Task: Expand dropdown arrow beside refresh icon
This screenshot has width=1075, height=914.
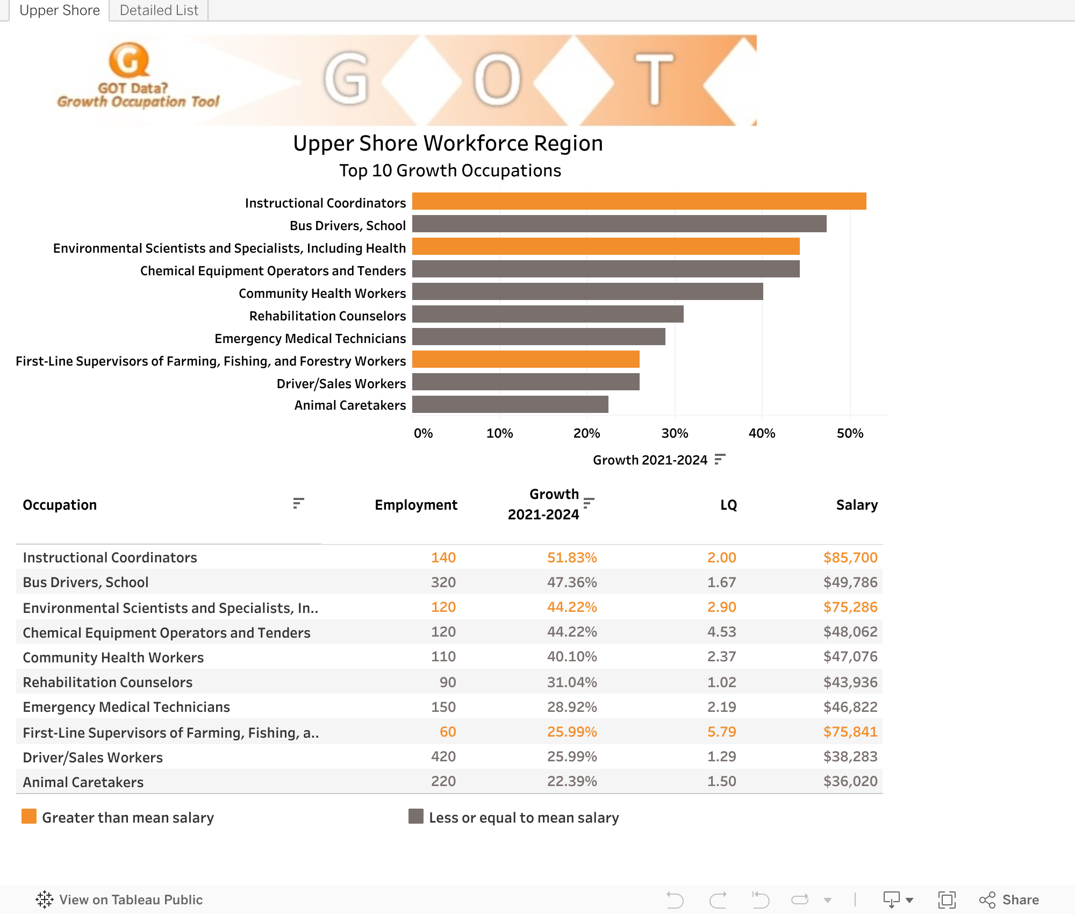Action: (x=828, y=900)
